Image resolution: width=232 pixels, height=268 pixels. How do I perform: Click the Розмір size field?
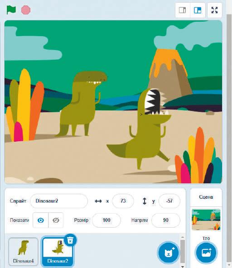pyautogui.click(x=106, y=220)
